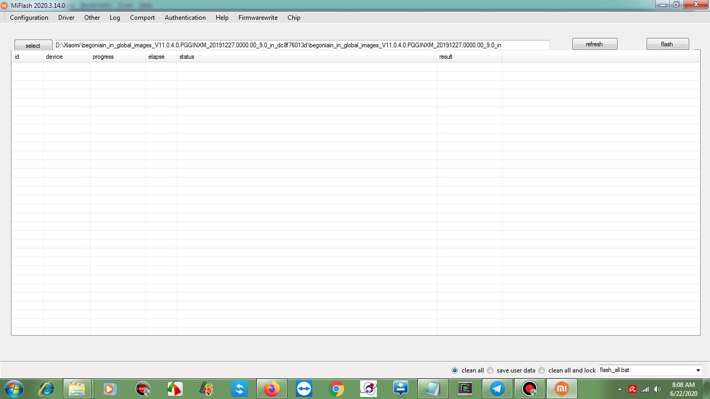Open the Driver menu
The height and width of the screenshot is (399, 710).
click(67, 18)
